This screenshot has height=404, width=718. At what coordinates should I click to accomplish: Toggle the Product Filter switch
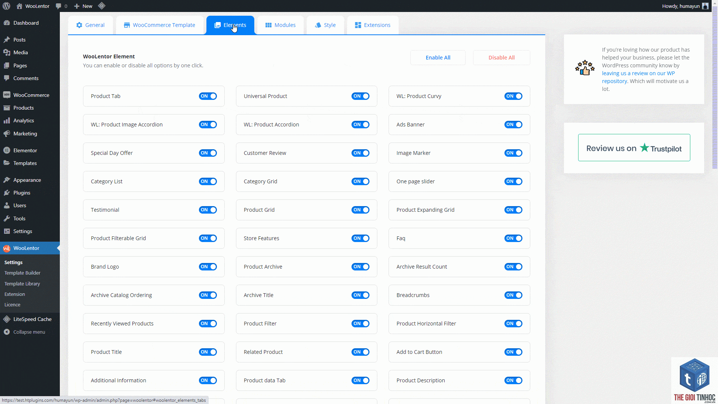tap(360, 324)
